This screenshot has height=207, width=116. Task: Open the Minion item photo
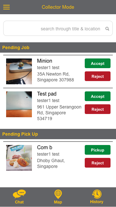(19, 71)
